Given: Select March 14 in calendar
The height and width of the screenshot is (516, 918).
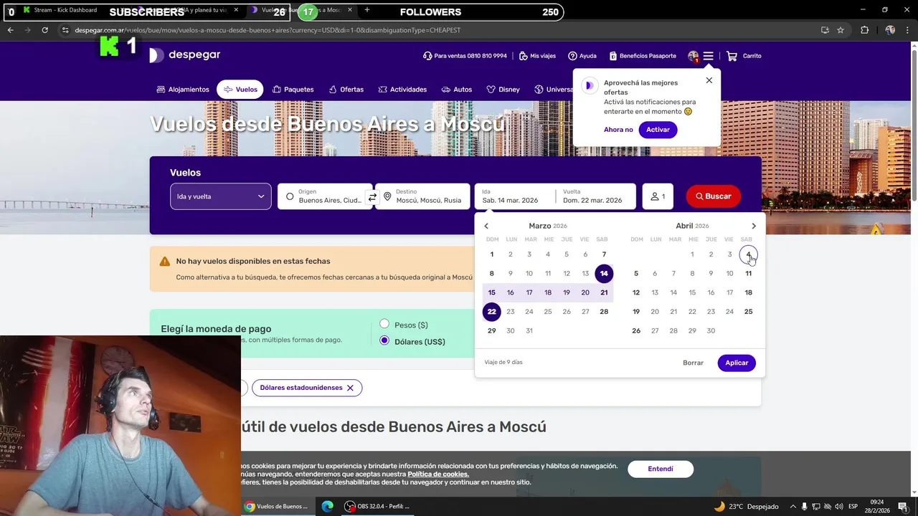Looking at the screenshot, I should point(604,273).
